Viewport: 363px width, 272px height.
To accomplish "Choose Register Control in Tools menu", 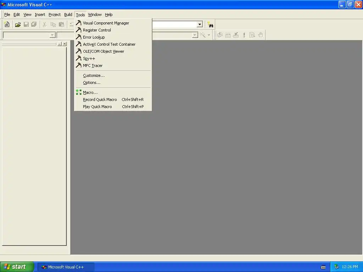I will tap(113, 30).
